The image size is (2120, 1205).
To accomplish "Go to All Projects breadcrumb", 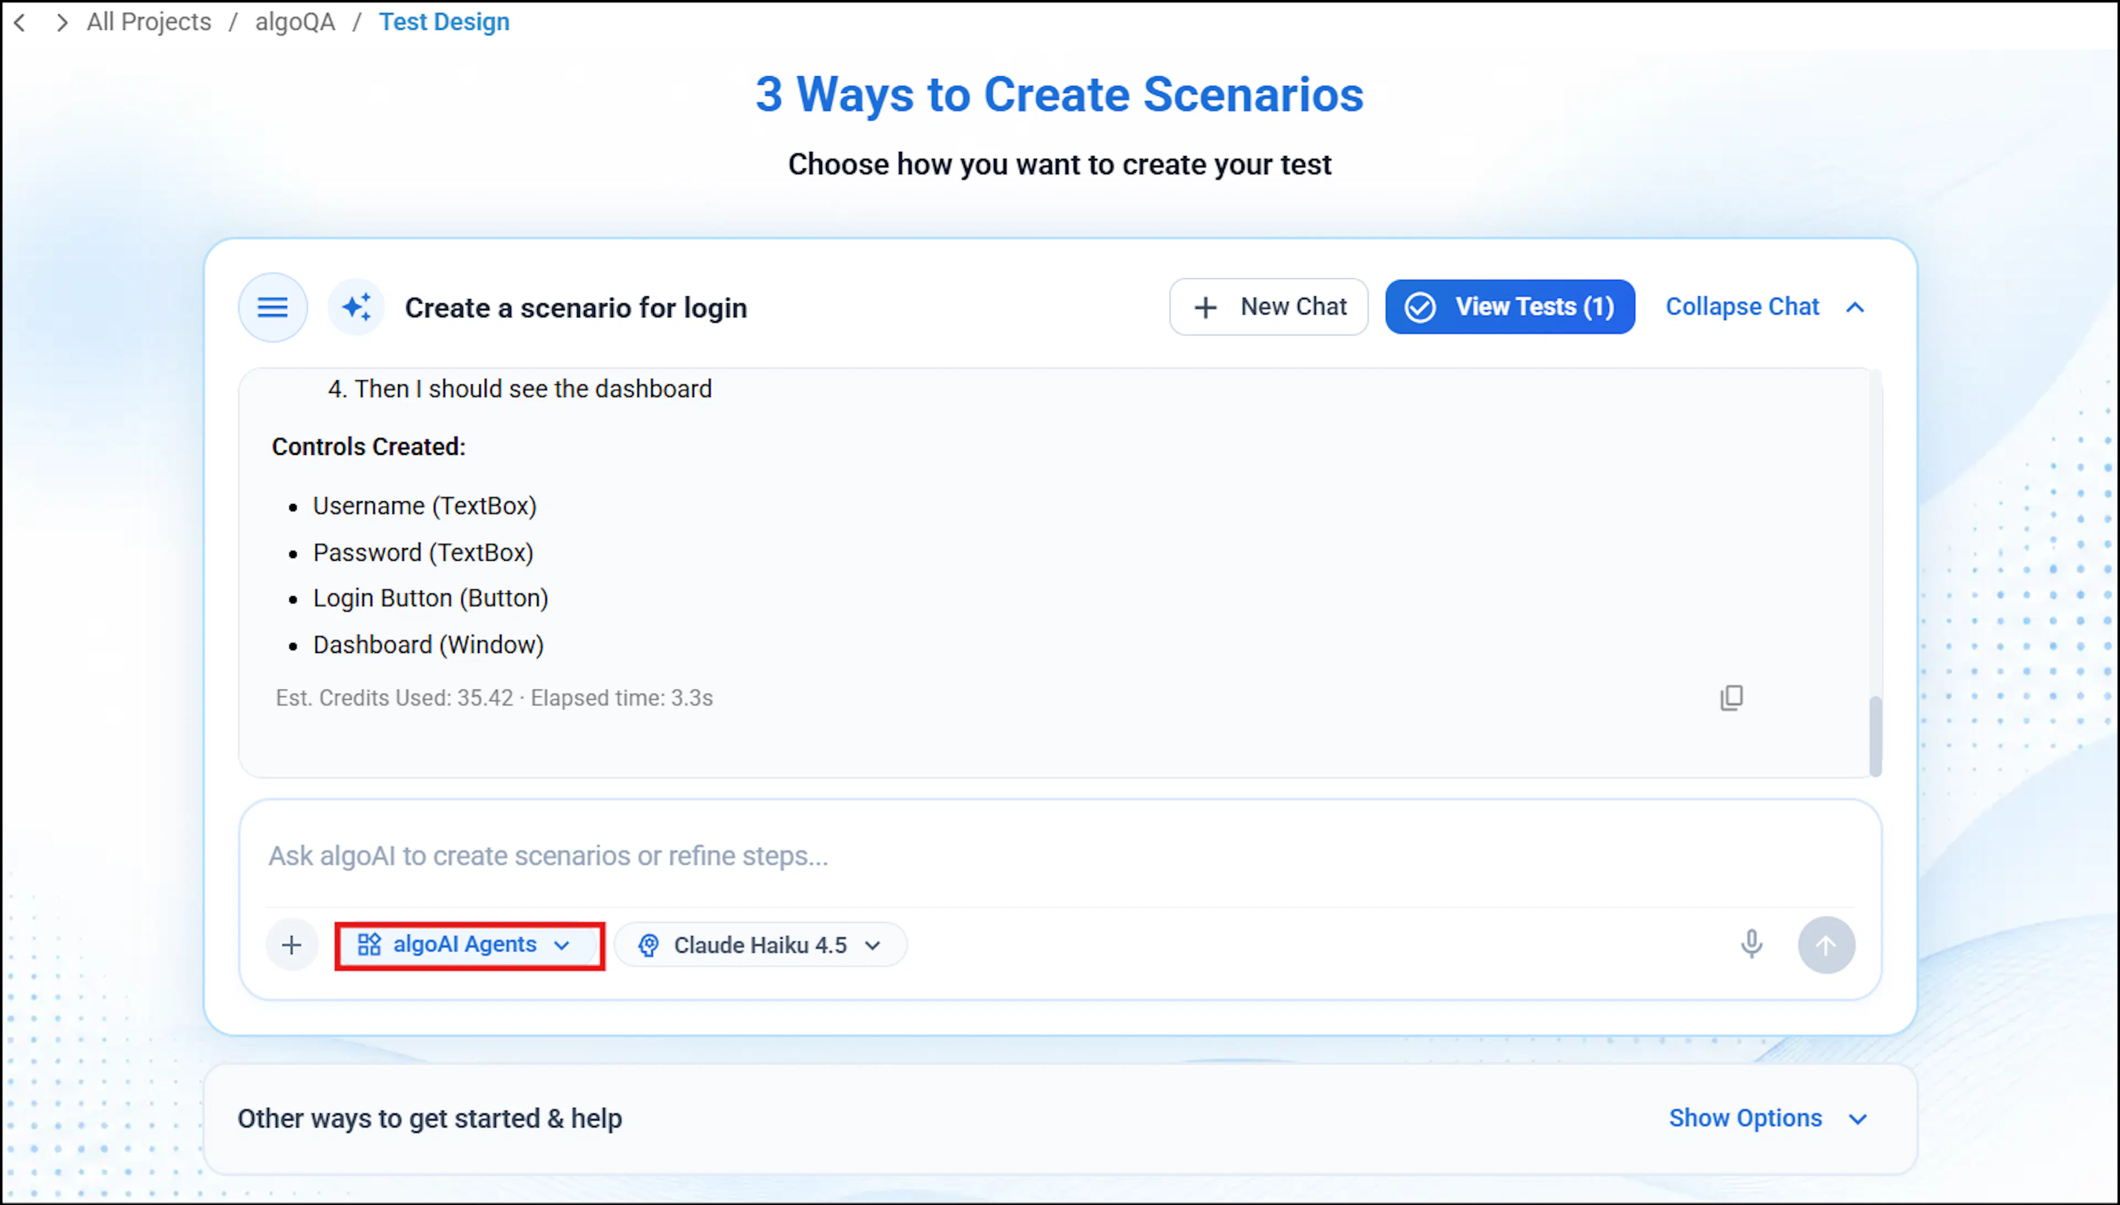I will pyautogui.click(x=149, y=22).
